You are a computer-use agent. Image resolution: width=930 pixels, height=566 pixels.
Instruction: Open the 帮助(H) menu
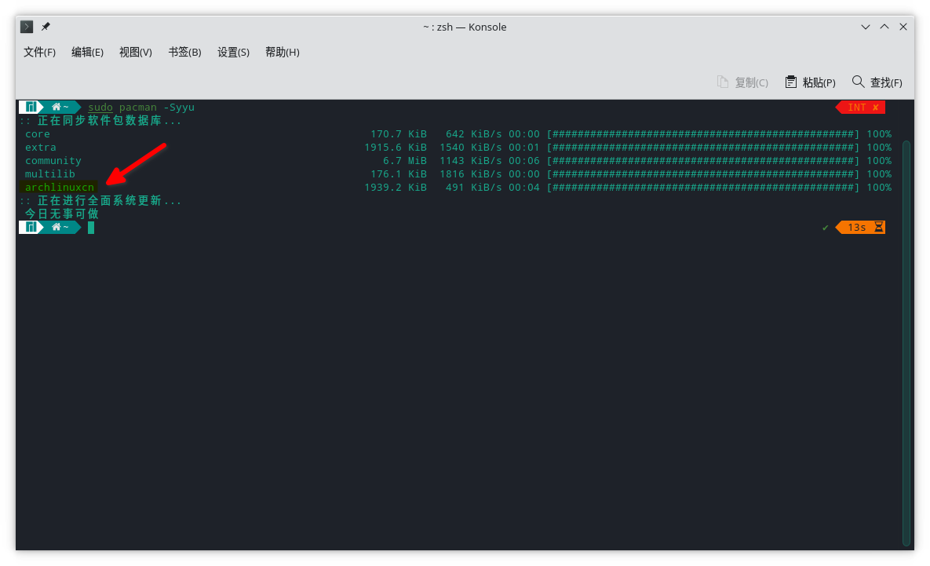283,53
